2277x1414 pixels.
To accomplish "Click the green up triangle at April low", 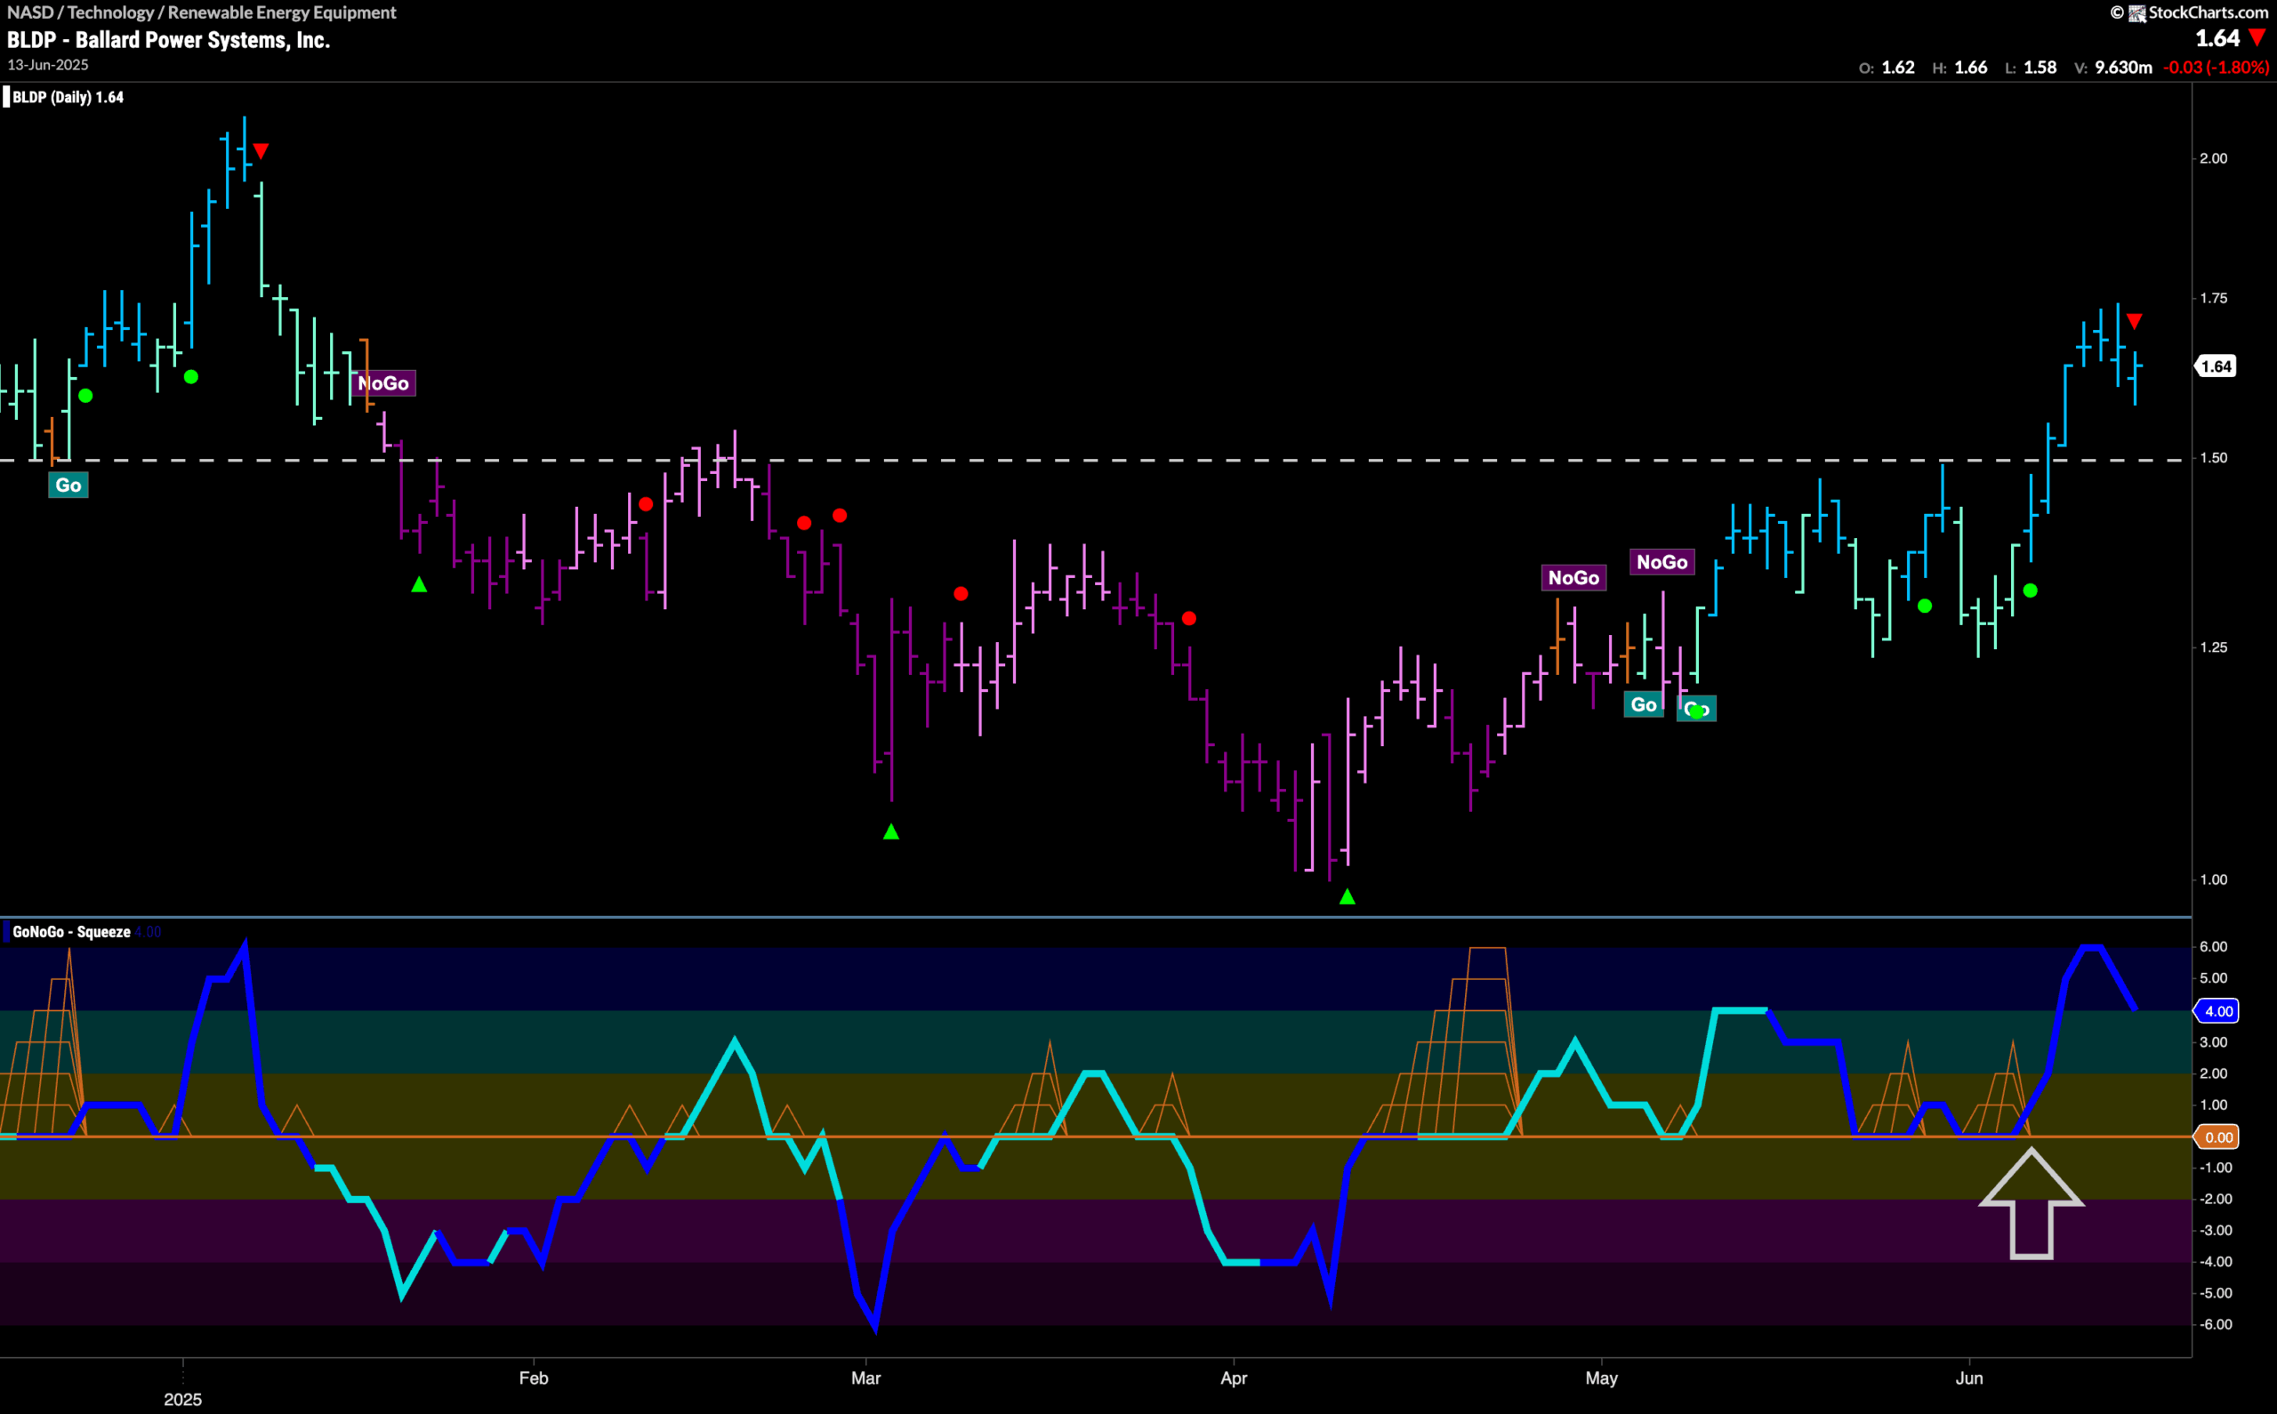I will click(1348, 896).
